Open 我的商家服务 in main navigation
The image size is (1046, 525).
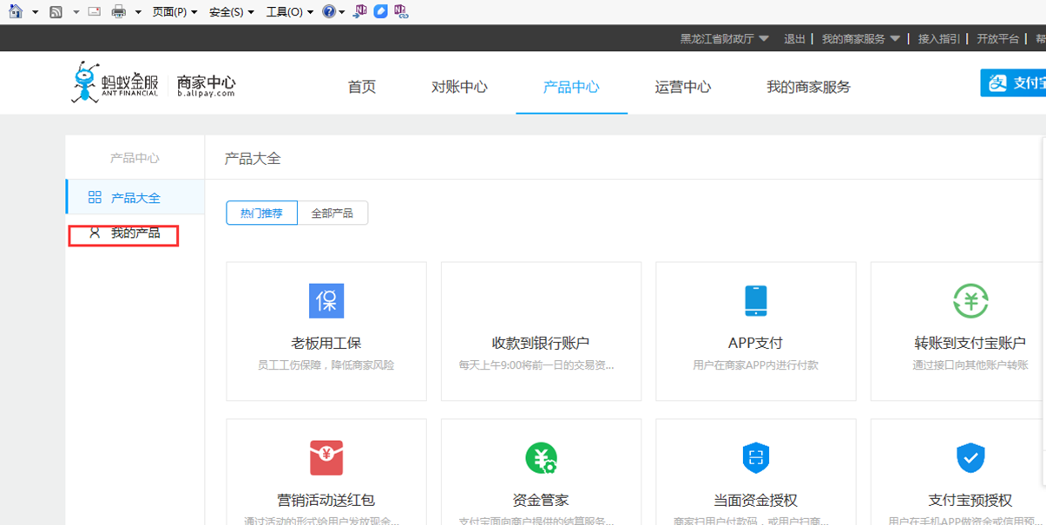[x=808, y=87]
